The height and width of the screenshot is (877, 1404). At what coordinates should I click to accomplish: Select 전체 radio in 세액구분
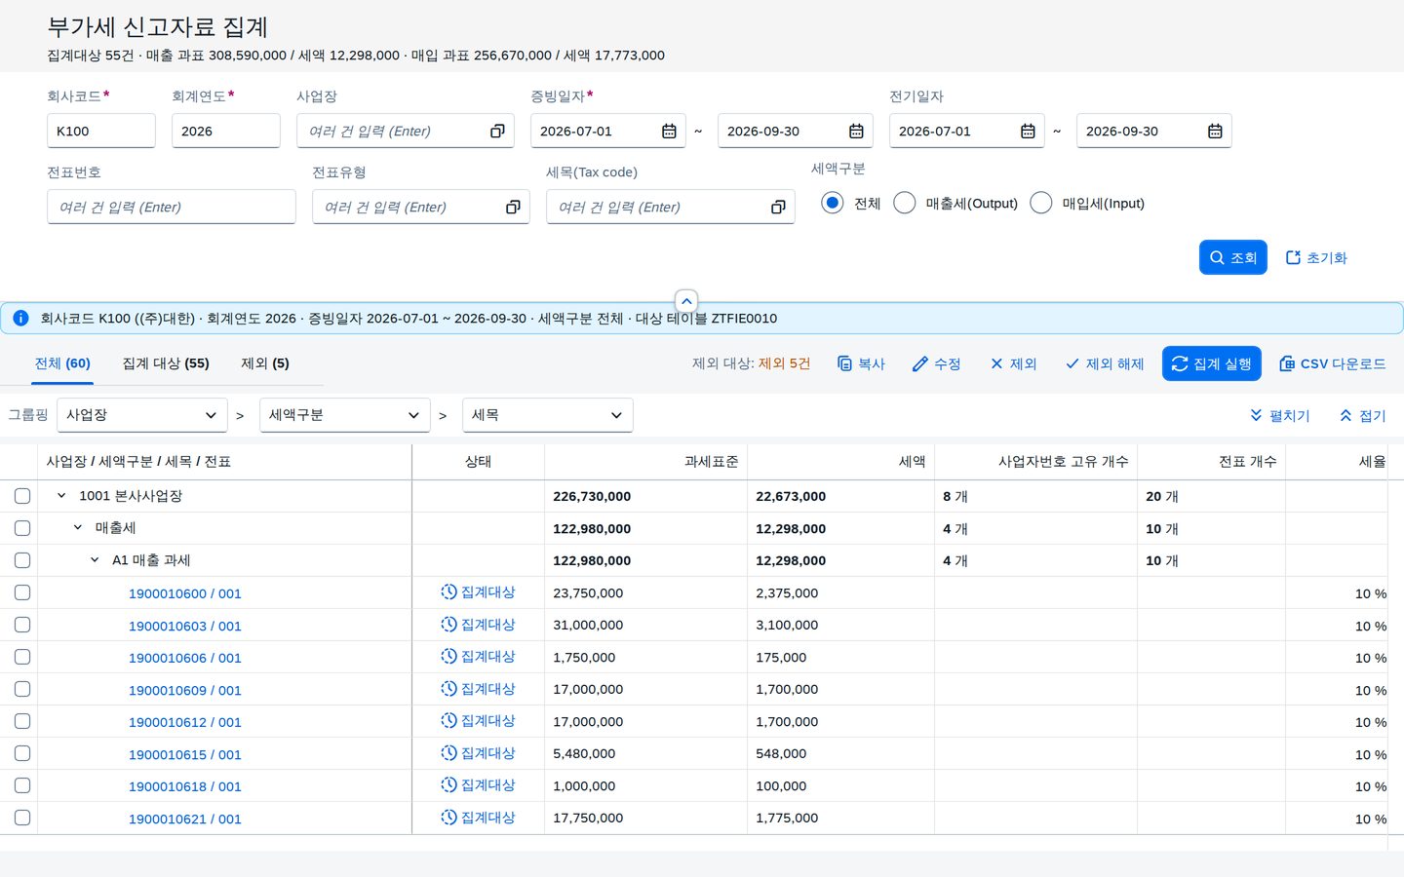pyautogui.click(x=832, y=203)
